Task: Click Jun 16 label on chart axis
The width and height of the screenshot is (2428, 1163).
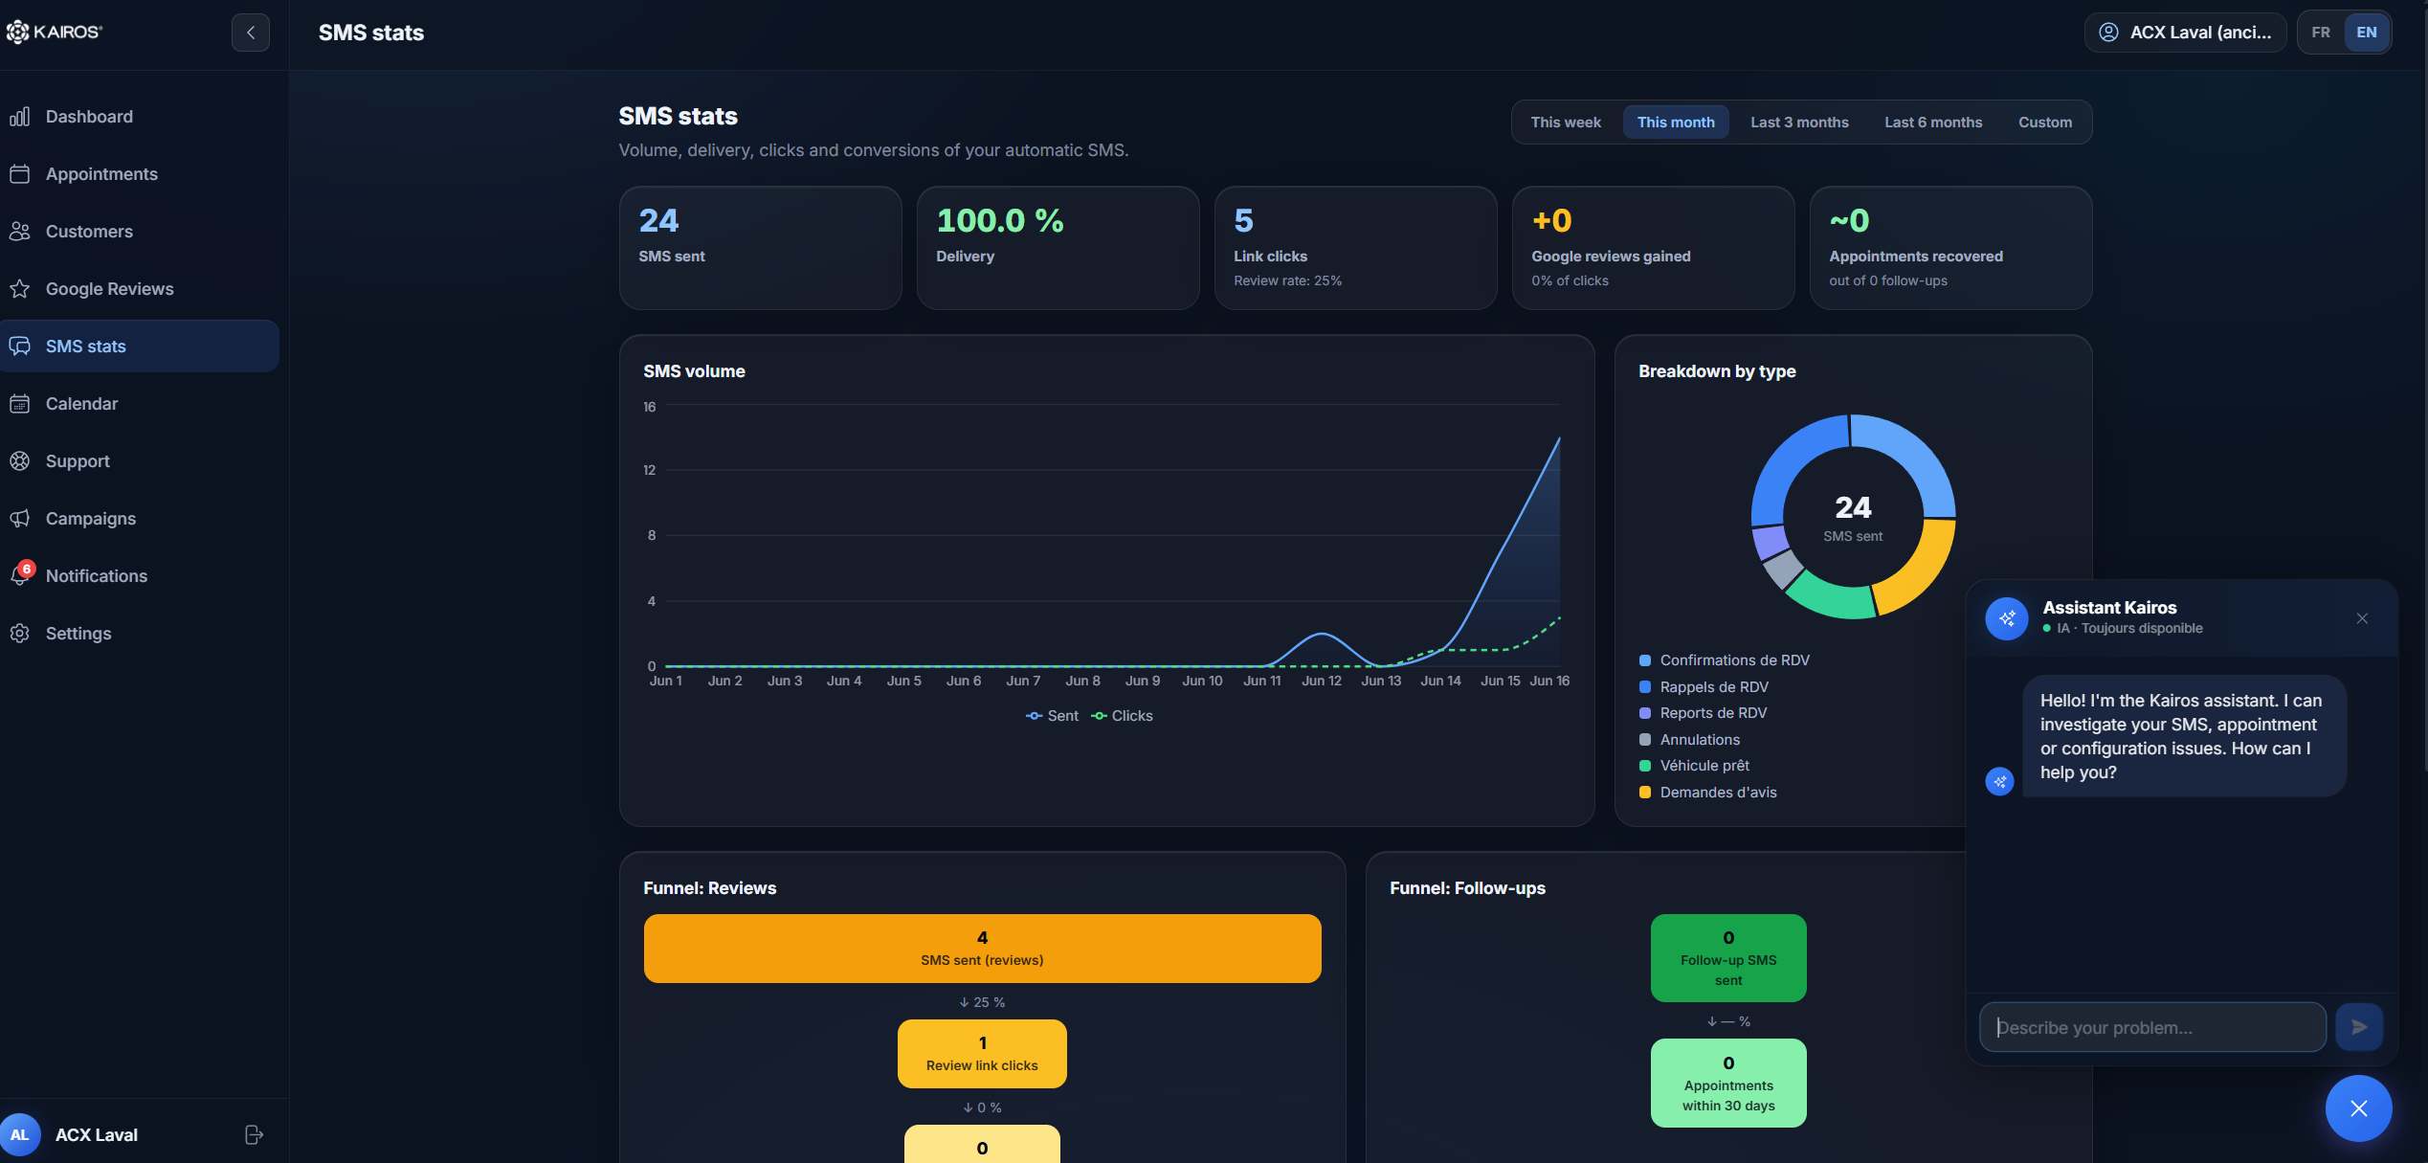Action: click(x=1549, y=681)
